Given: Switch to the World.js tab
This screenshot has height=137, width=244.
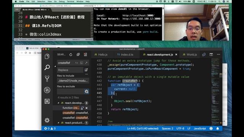Looking at the screenshot, I should click(x=190, y=54).
